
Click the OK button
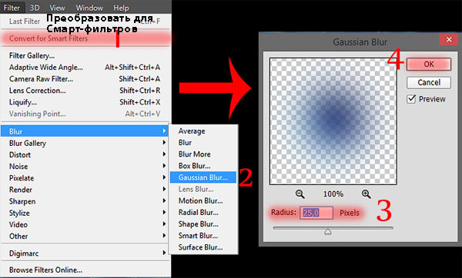[x=429, y=64]
